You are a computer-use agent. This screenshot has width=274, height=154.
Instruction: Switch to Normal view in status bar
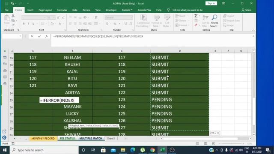click(x=197, y=144)
